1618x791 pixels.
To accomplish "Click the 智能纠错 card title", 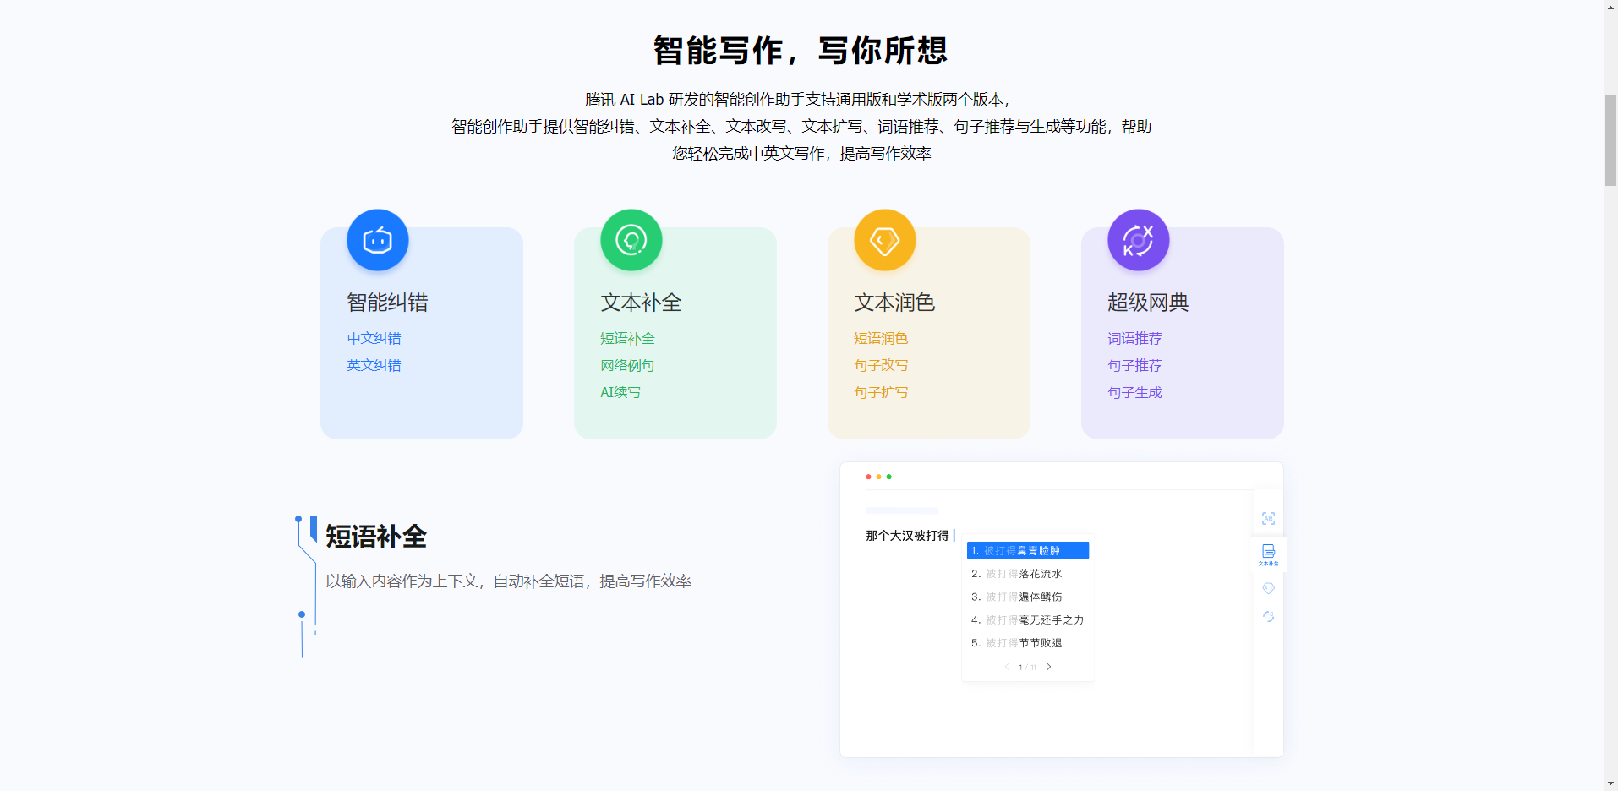I will coord(387,303).
